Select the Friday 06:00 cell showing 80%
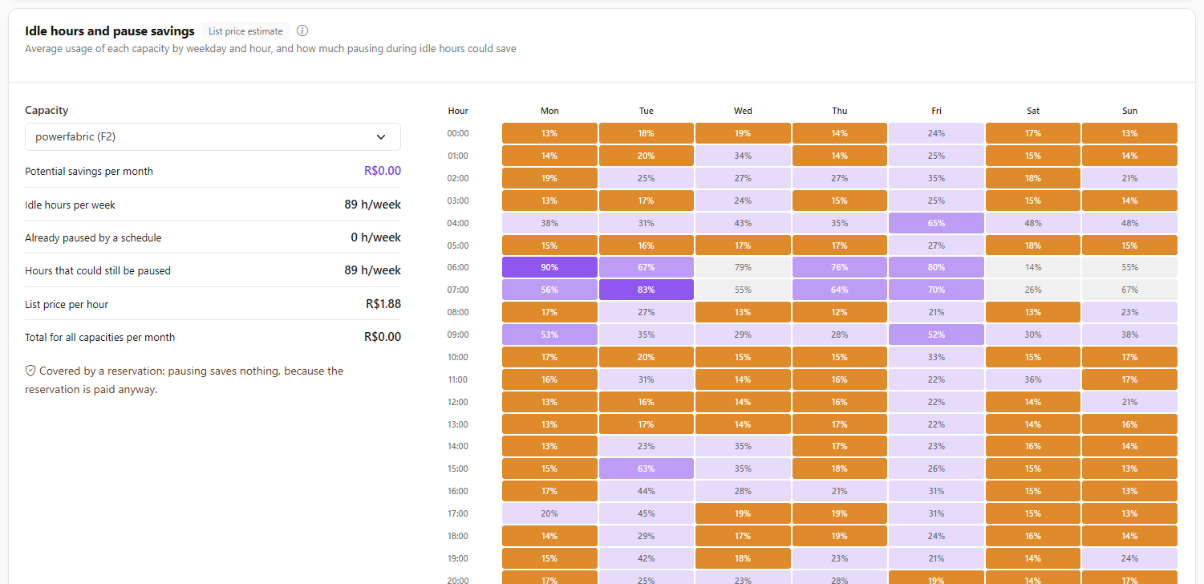 tap(936, 267)
